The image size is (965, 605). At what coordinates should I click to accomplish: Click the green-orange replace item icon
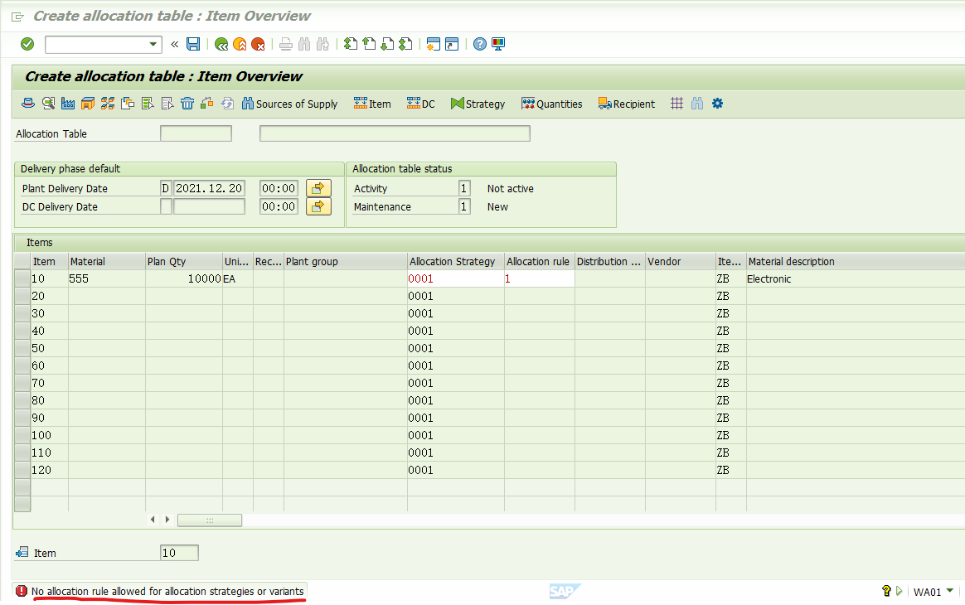207,104
